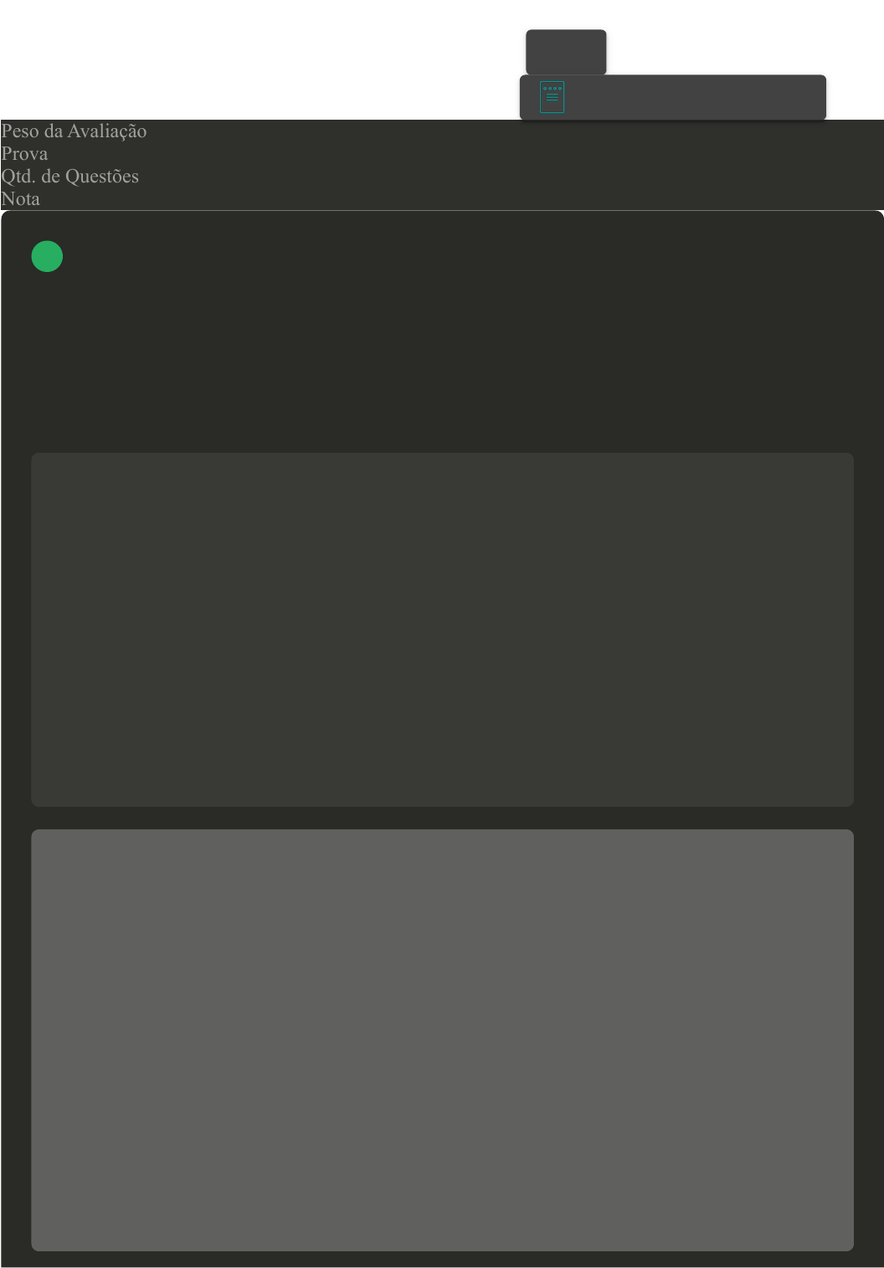Click the green circle indicator
The width and height of the screenshot is (884, 1268).
(47, 256)
